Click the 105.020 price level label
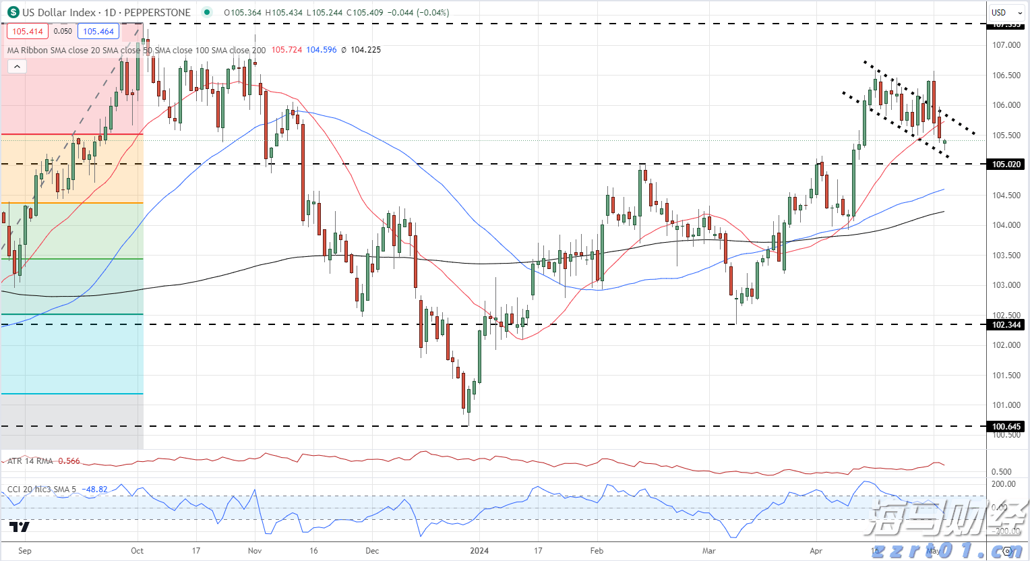The height and width of the screenshot is (561, 1030). 1006,164
